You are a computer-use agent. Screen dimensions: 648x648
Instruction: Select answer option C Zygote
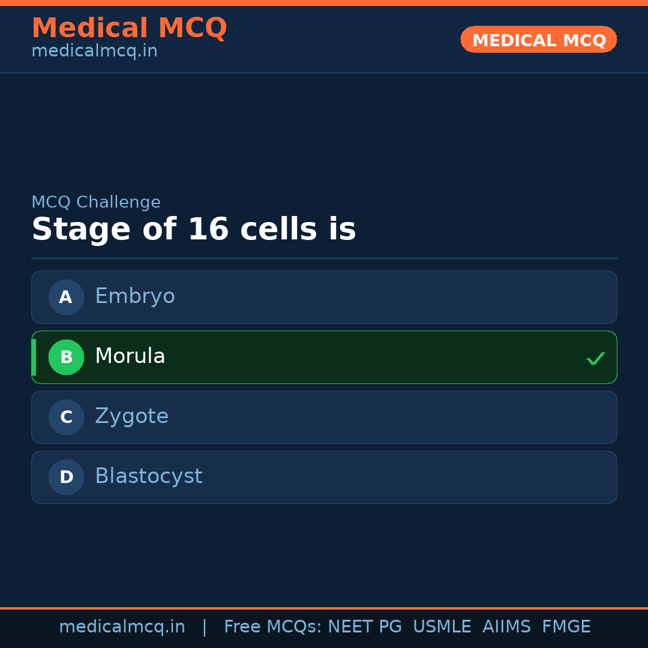[324, 417]
